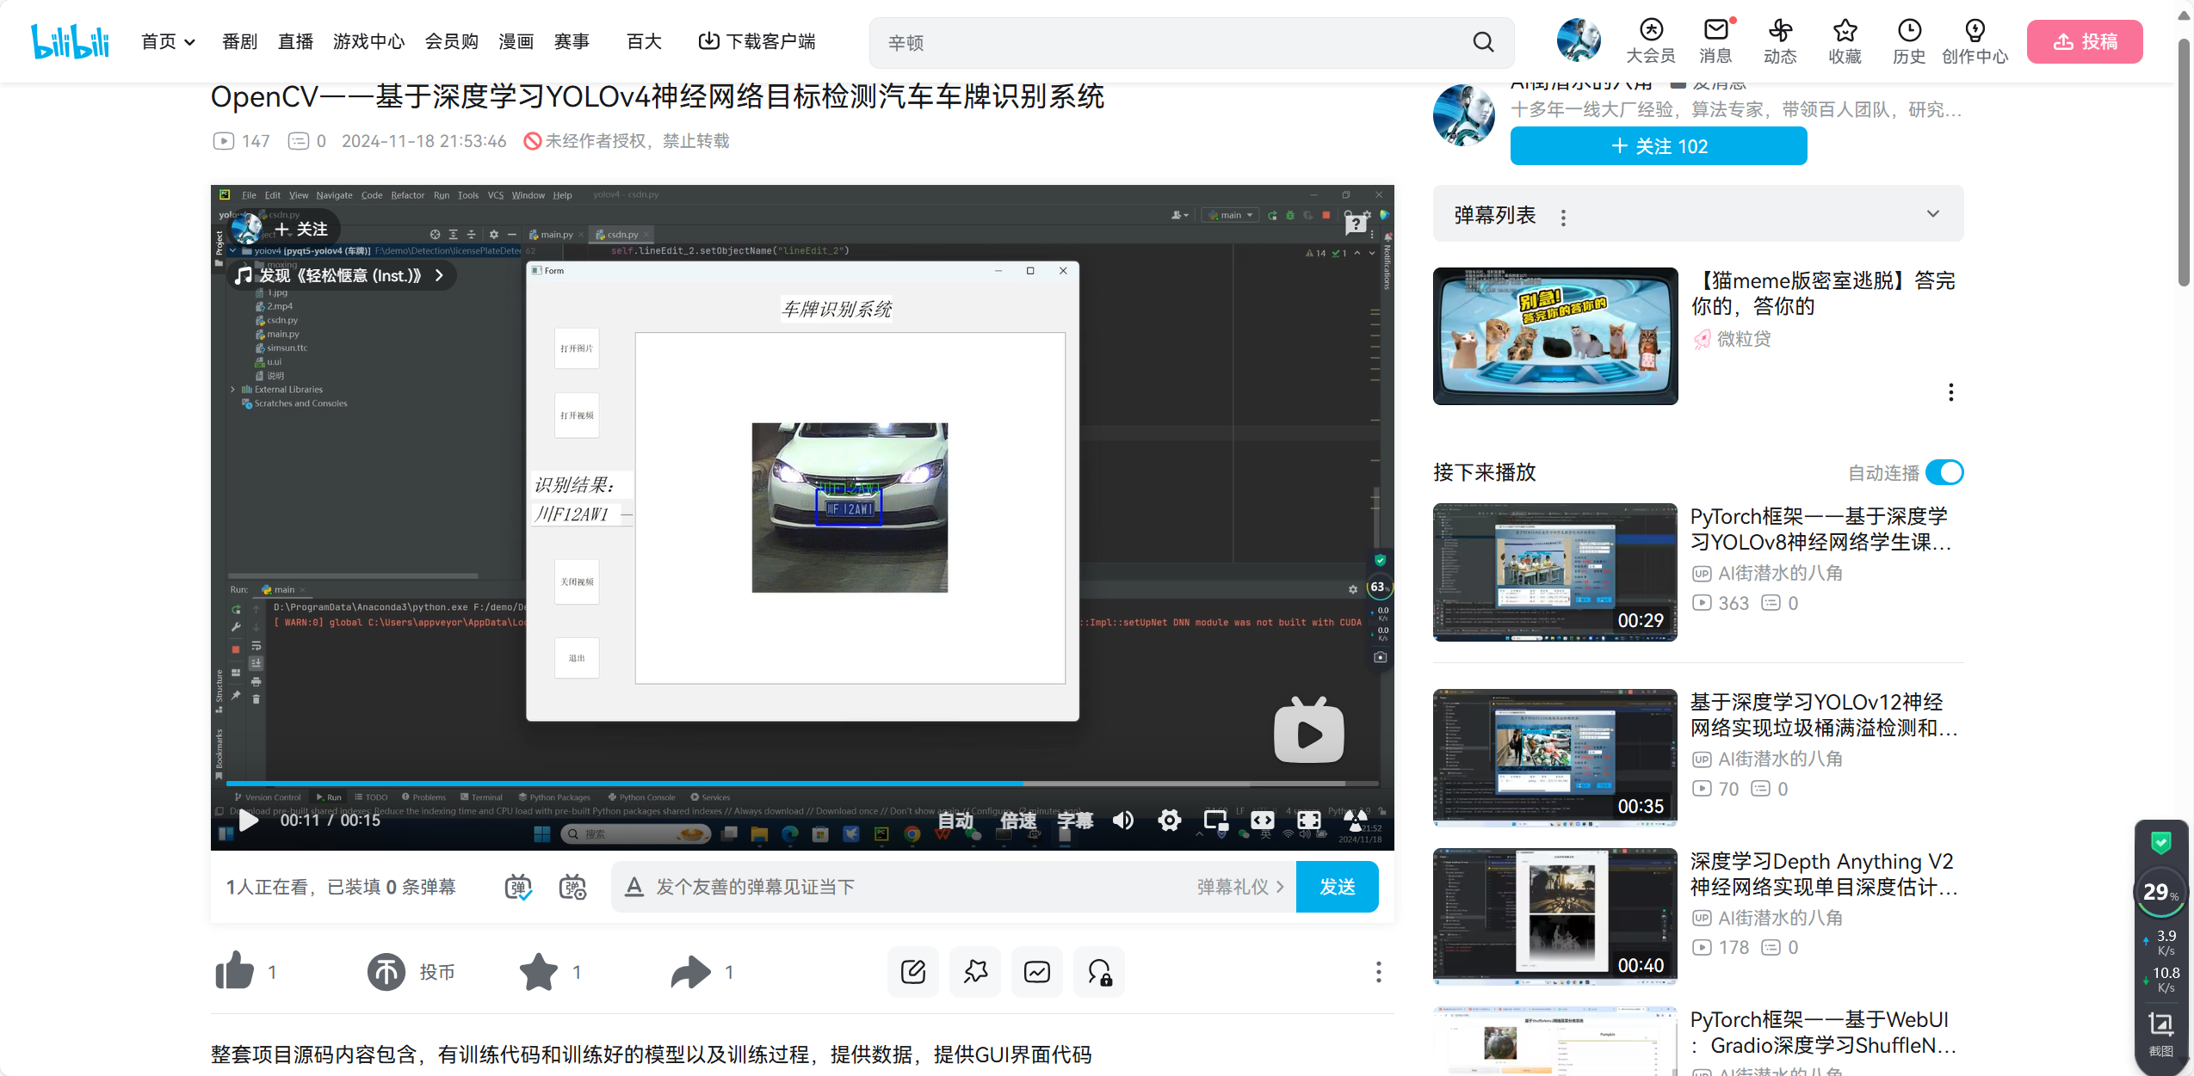
Task: Click the search input field at top
Action: 1171,42
